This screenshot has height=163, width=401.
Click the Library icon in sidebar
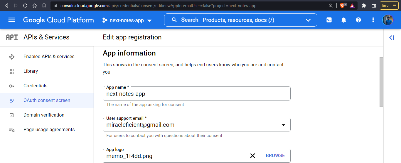[12, 71]
